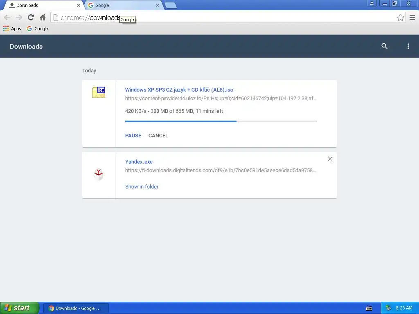
Task: Go forward with the browser forward arrow
Action: (x=19, y=18)
